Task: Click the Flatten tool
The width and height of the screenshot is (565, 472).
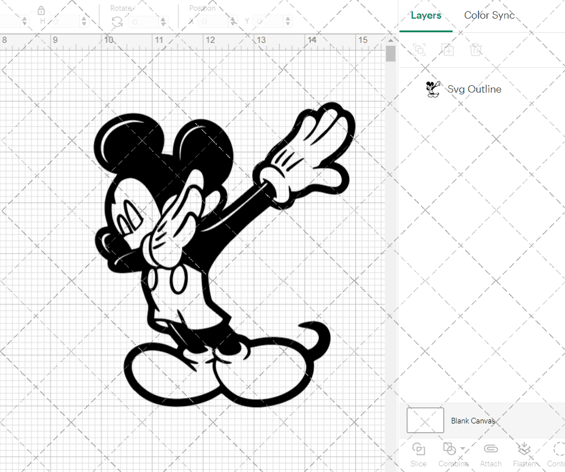Action: (524, 454)
